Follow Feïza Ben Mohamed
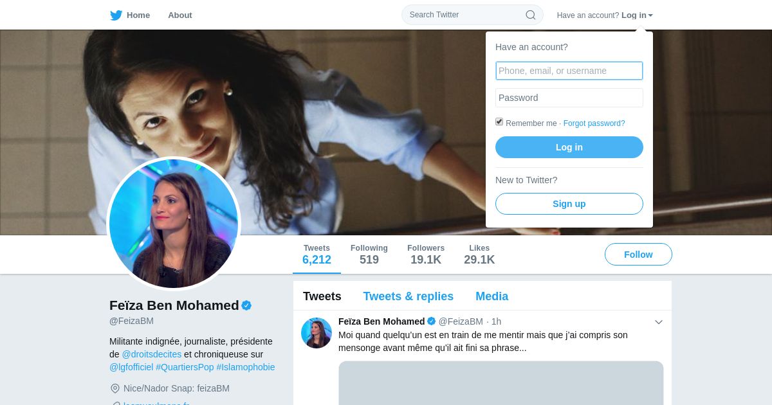This screenshot has height=405, width=772. 638,255
